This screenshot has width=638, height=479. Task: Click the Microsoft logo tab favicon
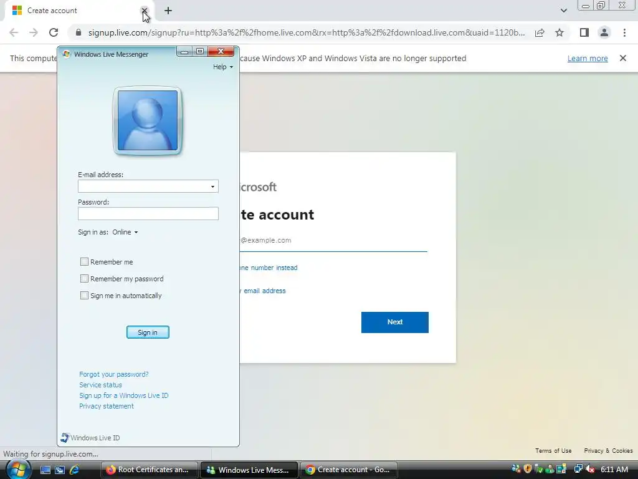17,11
